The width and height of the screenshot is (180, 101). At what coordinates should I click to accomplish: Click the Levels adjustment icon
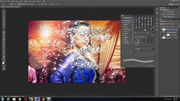pos(166,12)
